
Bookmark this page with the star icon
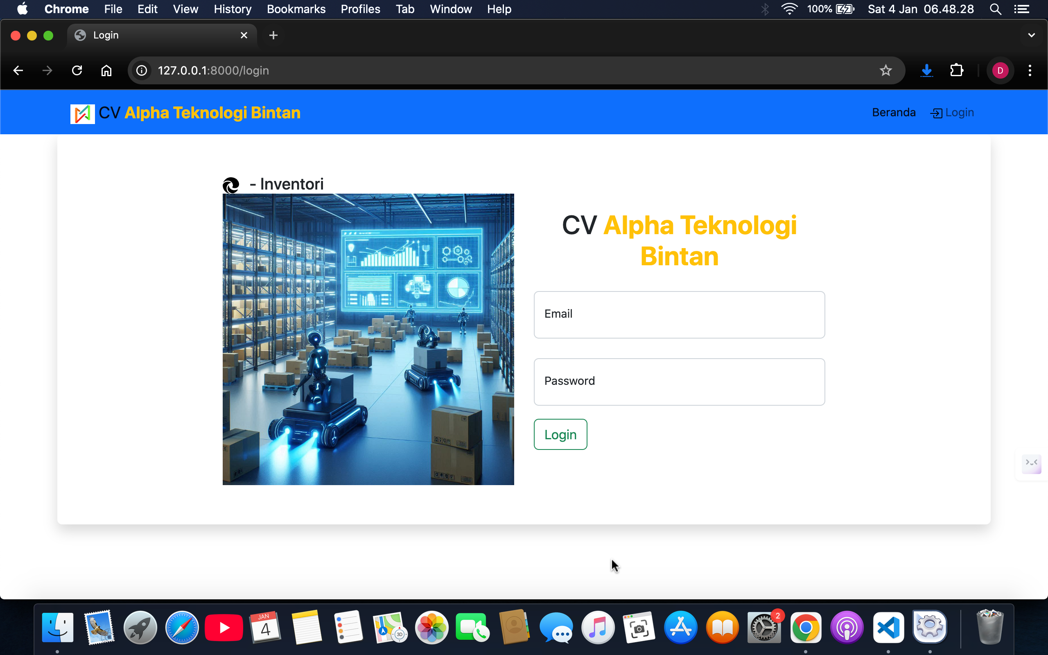pyautogui.click(x=885, y=70)
